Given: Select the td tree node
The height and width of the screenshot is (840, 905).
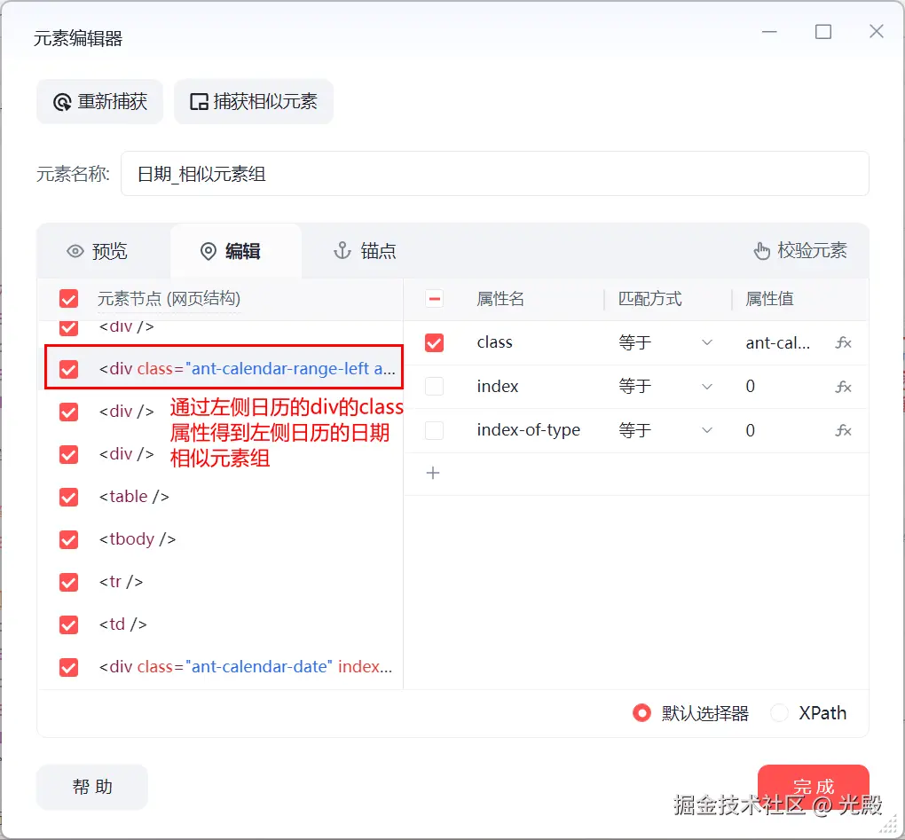Looking at the screenshot, I should 123,624.
